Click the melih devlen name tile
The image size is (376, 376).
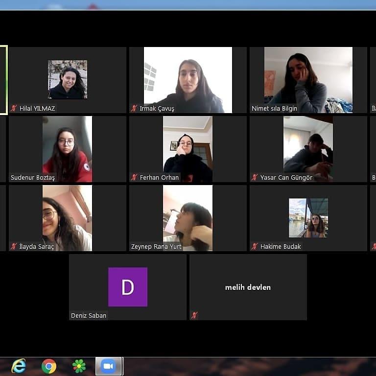248,287
